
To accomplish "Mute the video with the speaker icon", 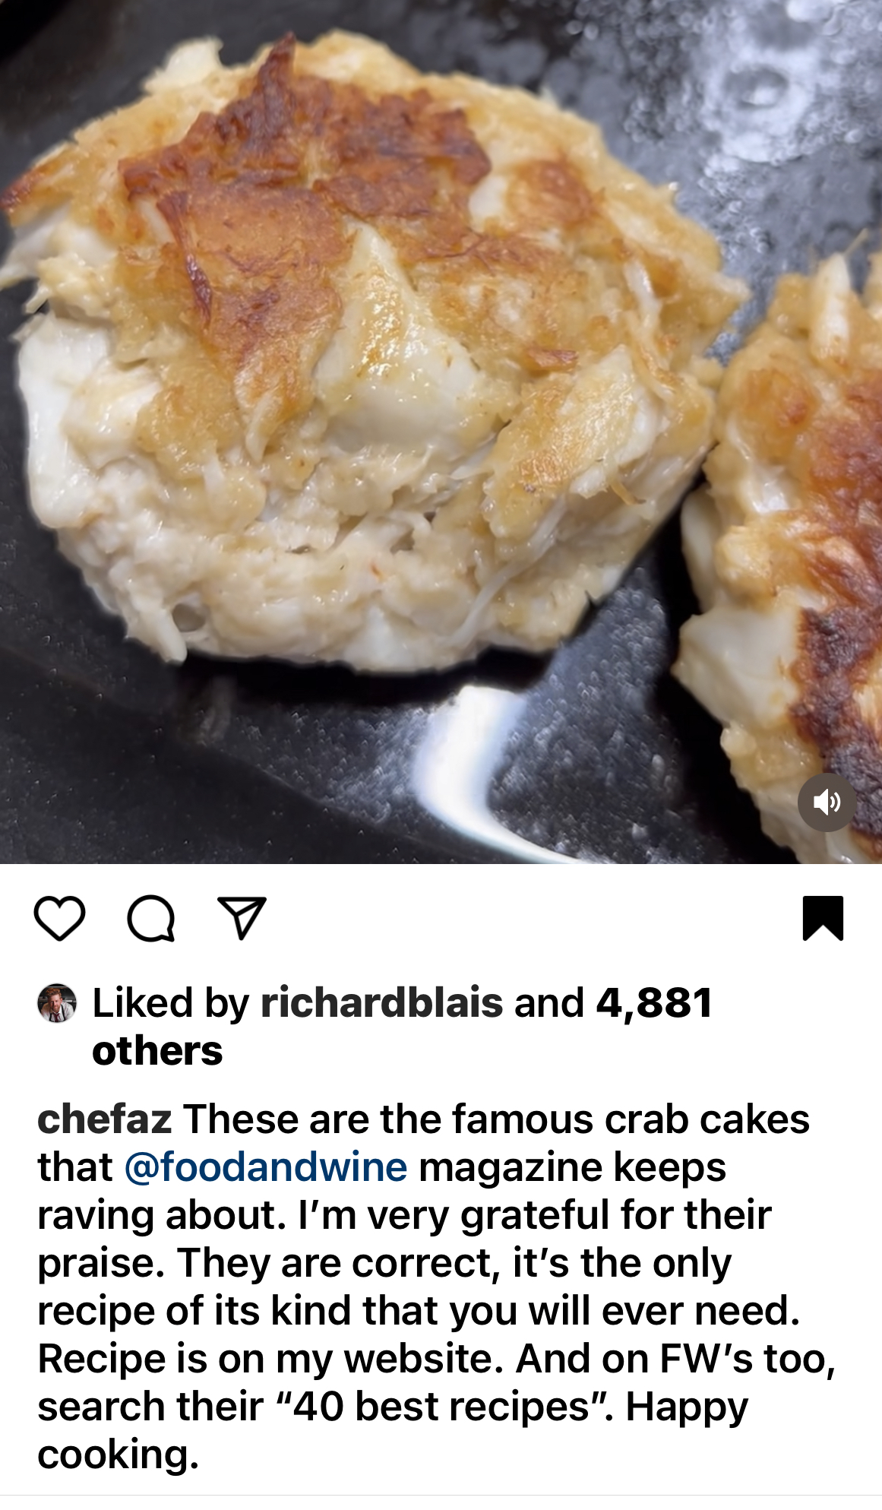I will (827, 802).
